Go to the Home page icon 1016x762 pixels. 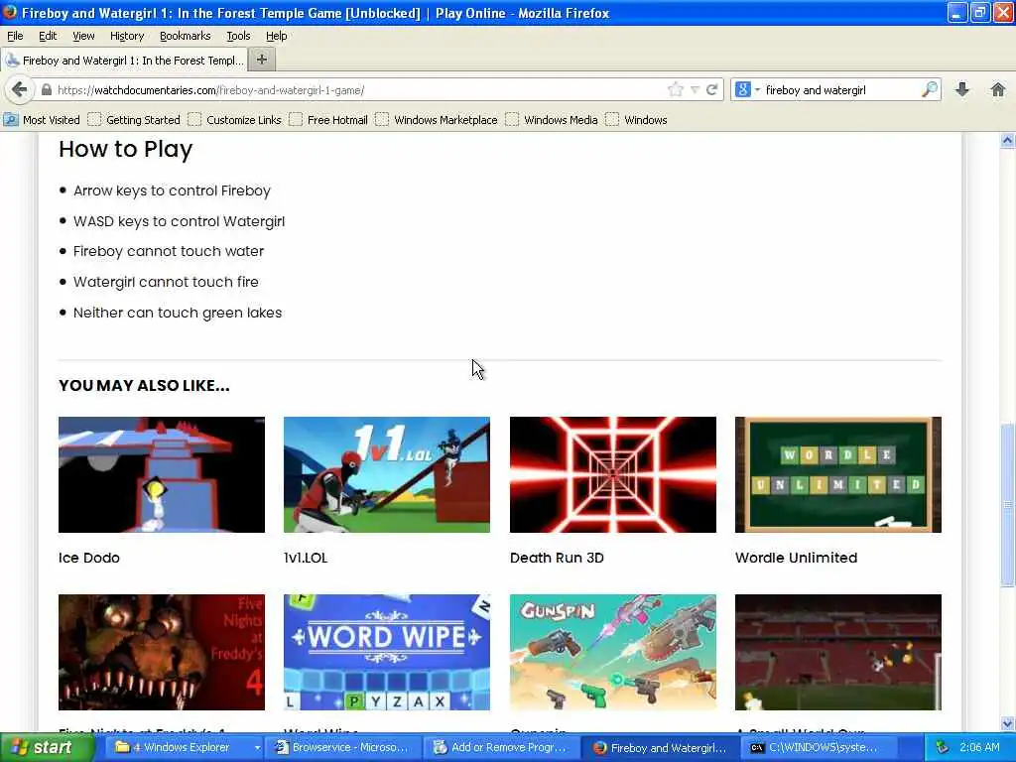pos(998,89)
